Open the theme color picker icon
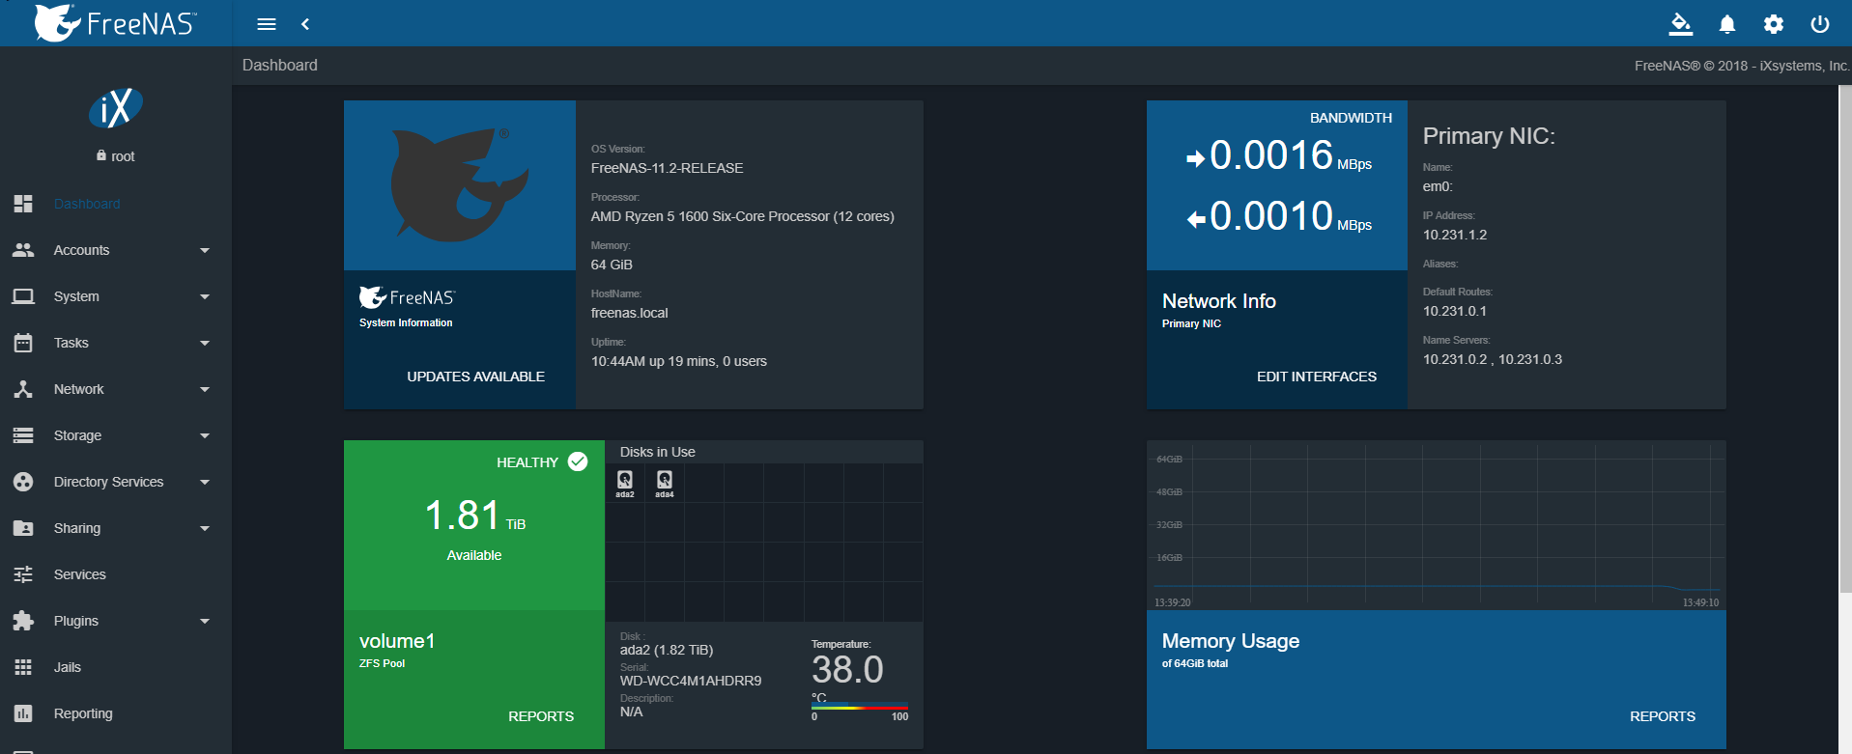The width and height of the screenshot is (1852, 754). click(x=1681, y=24)
